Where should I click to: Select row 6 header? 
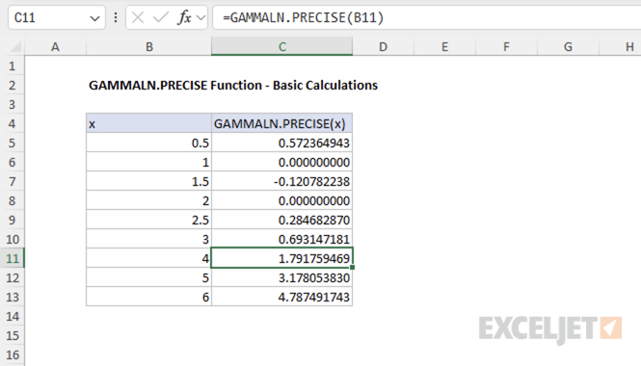13,162
